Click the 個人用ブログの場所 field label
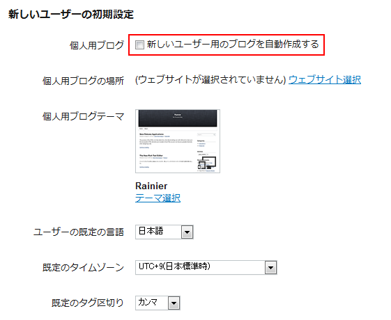Screen dimensions: 391x320 coord(83,81)
